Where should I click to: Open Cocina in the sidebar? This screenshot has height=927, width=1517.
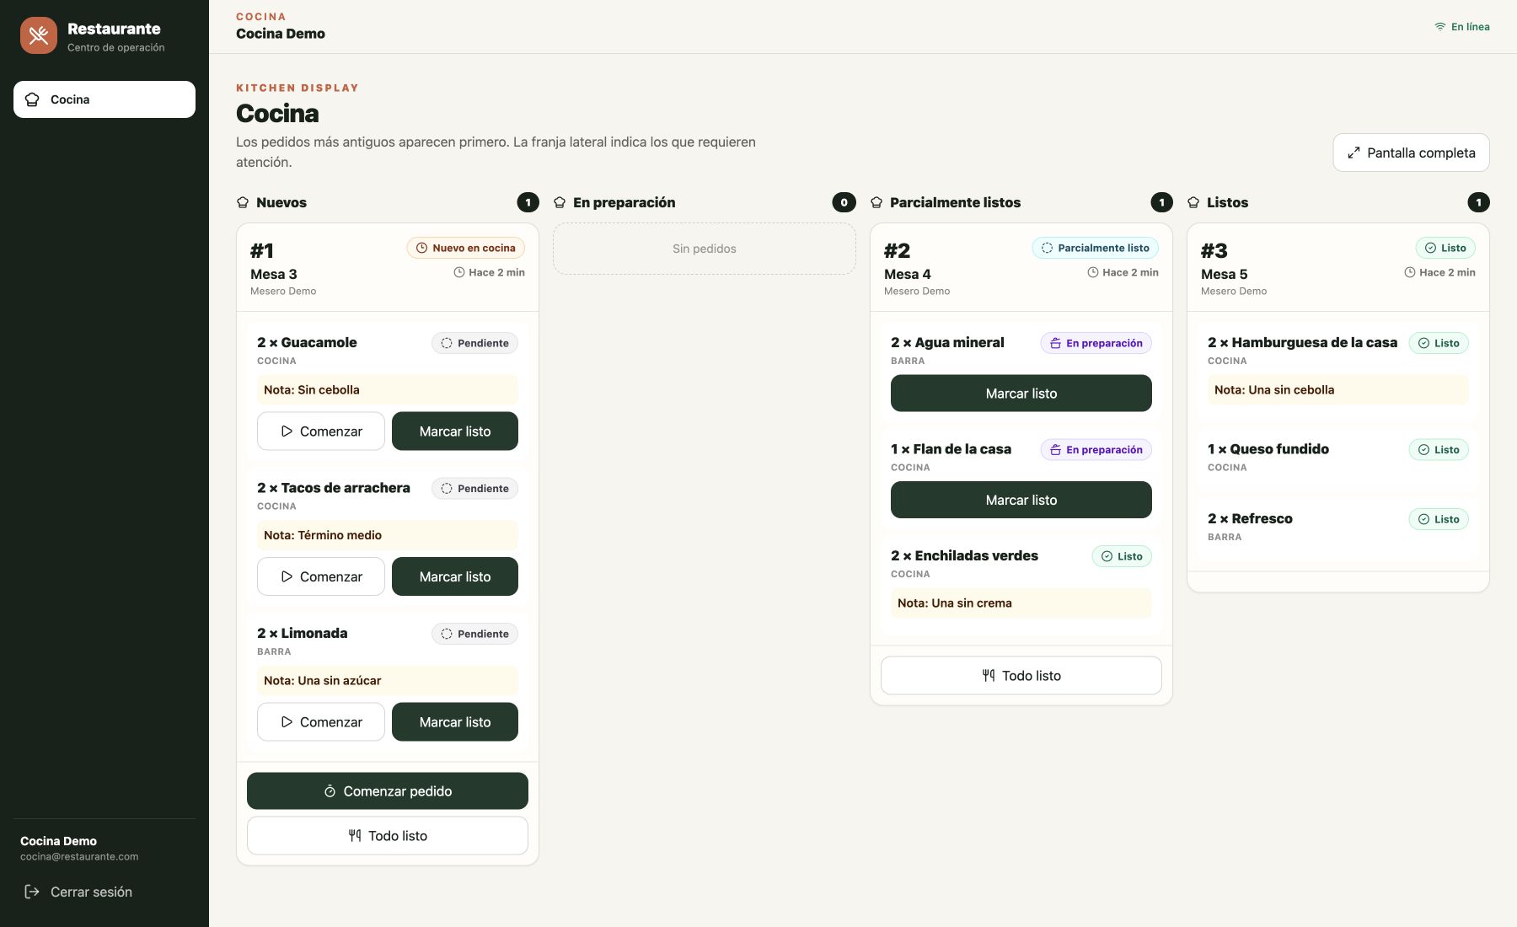click(x=105, y=99)
